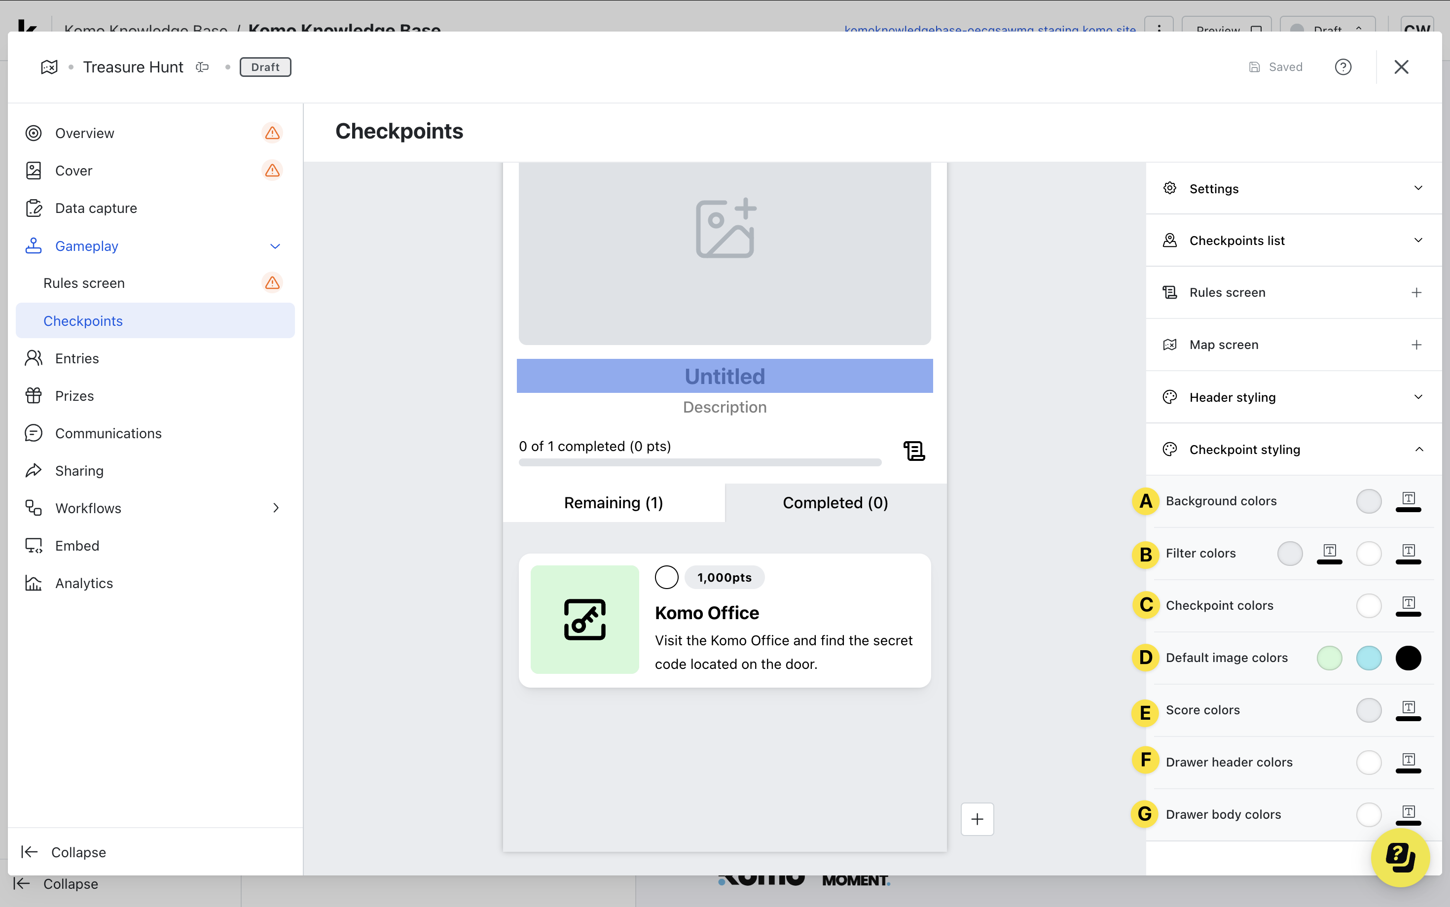This screenshot has width=1450, height=907.
Task: Click the add image placeholder icon
Action: click(725, 228)
